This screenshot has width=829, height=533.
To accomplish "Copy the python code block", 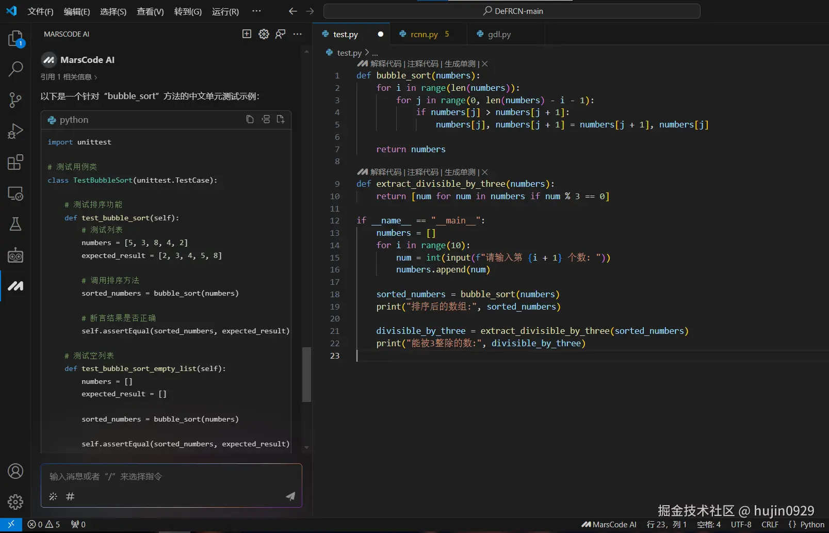I will pos(250,119).
